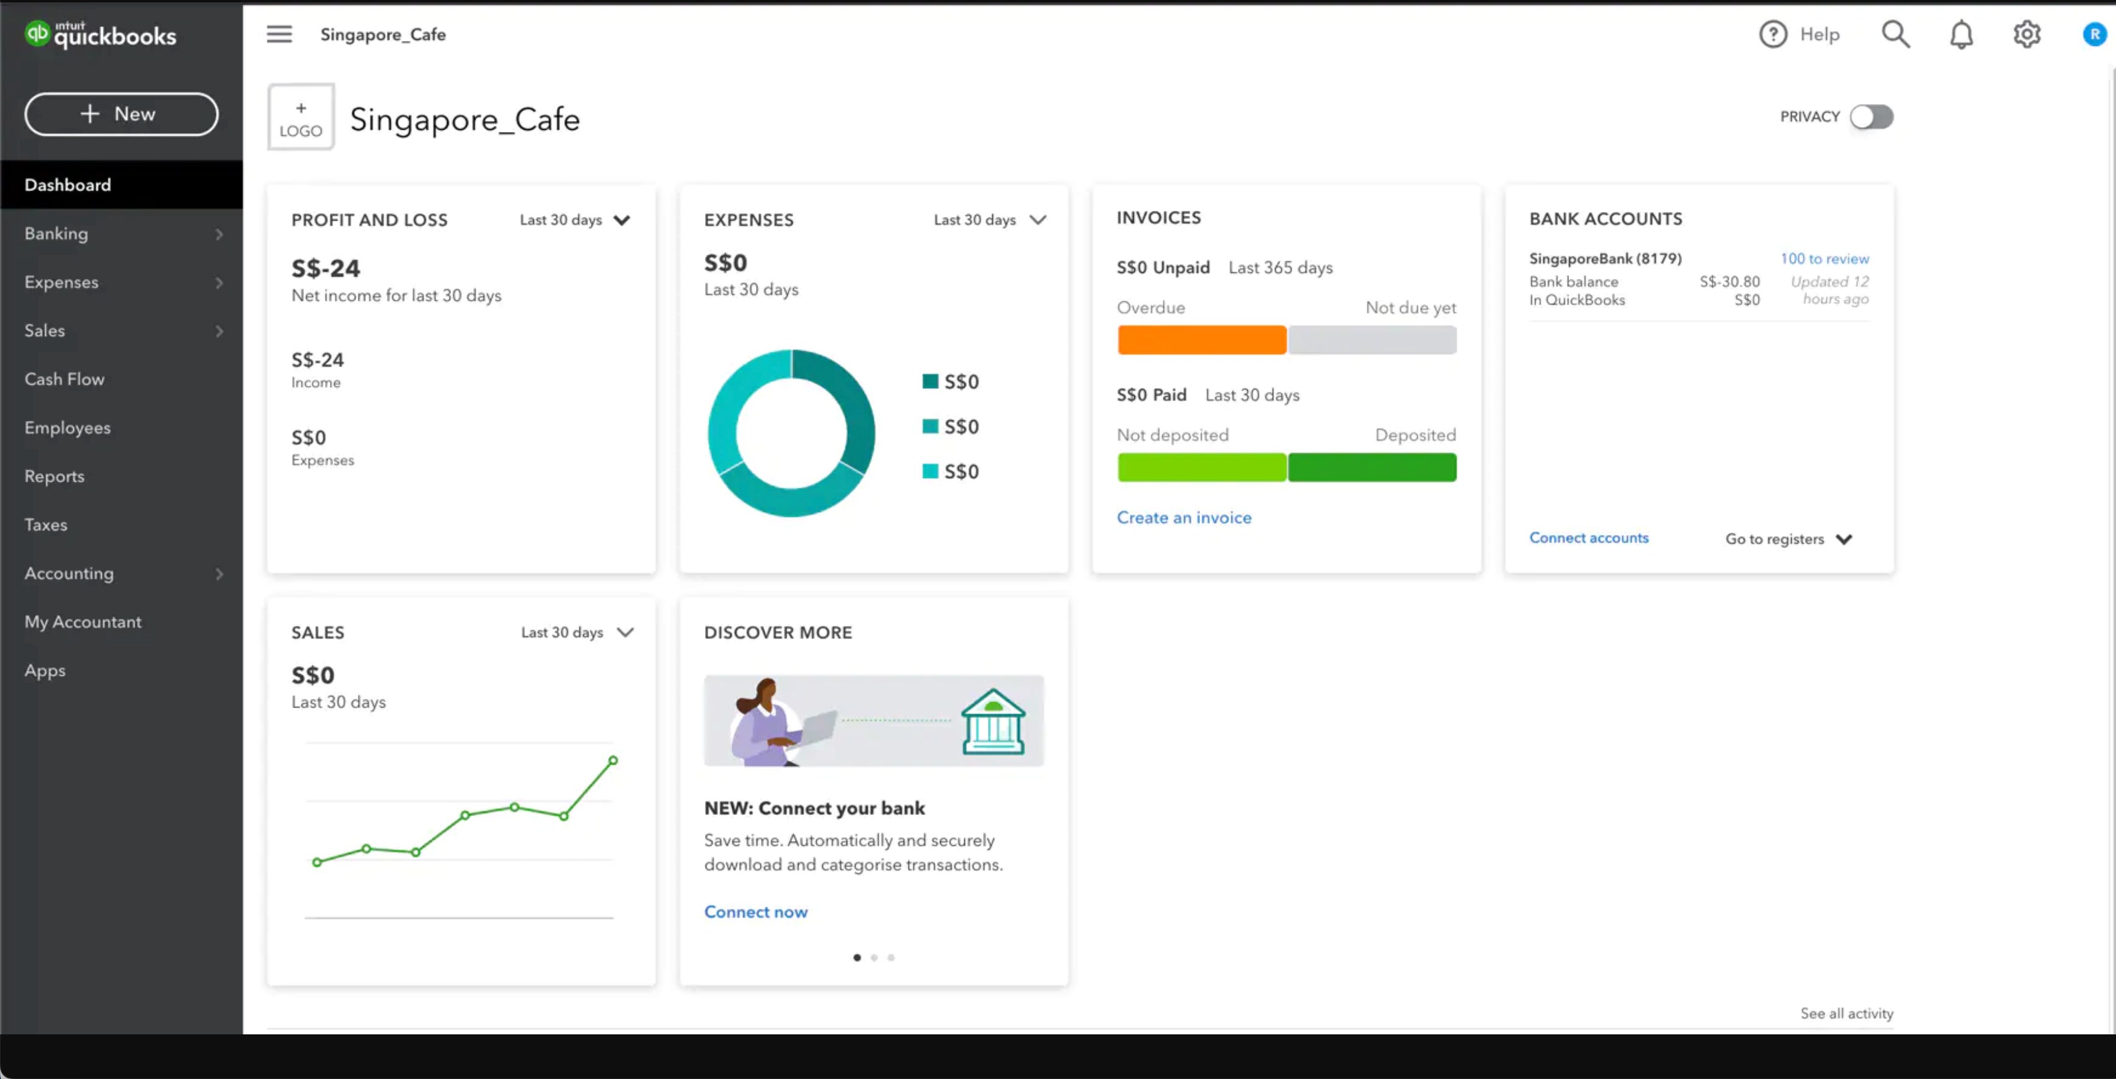
Task: Click Connect now in Discover More card
Action: (x=755, y=912)
